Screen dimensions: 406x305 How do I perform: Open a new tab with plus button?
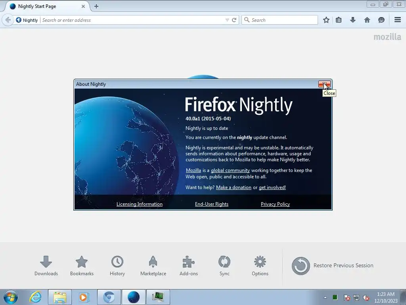(96, 6)
